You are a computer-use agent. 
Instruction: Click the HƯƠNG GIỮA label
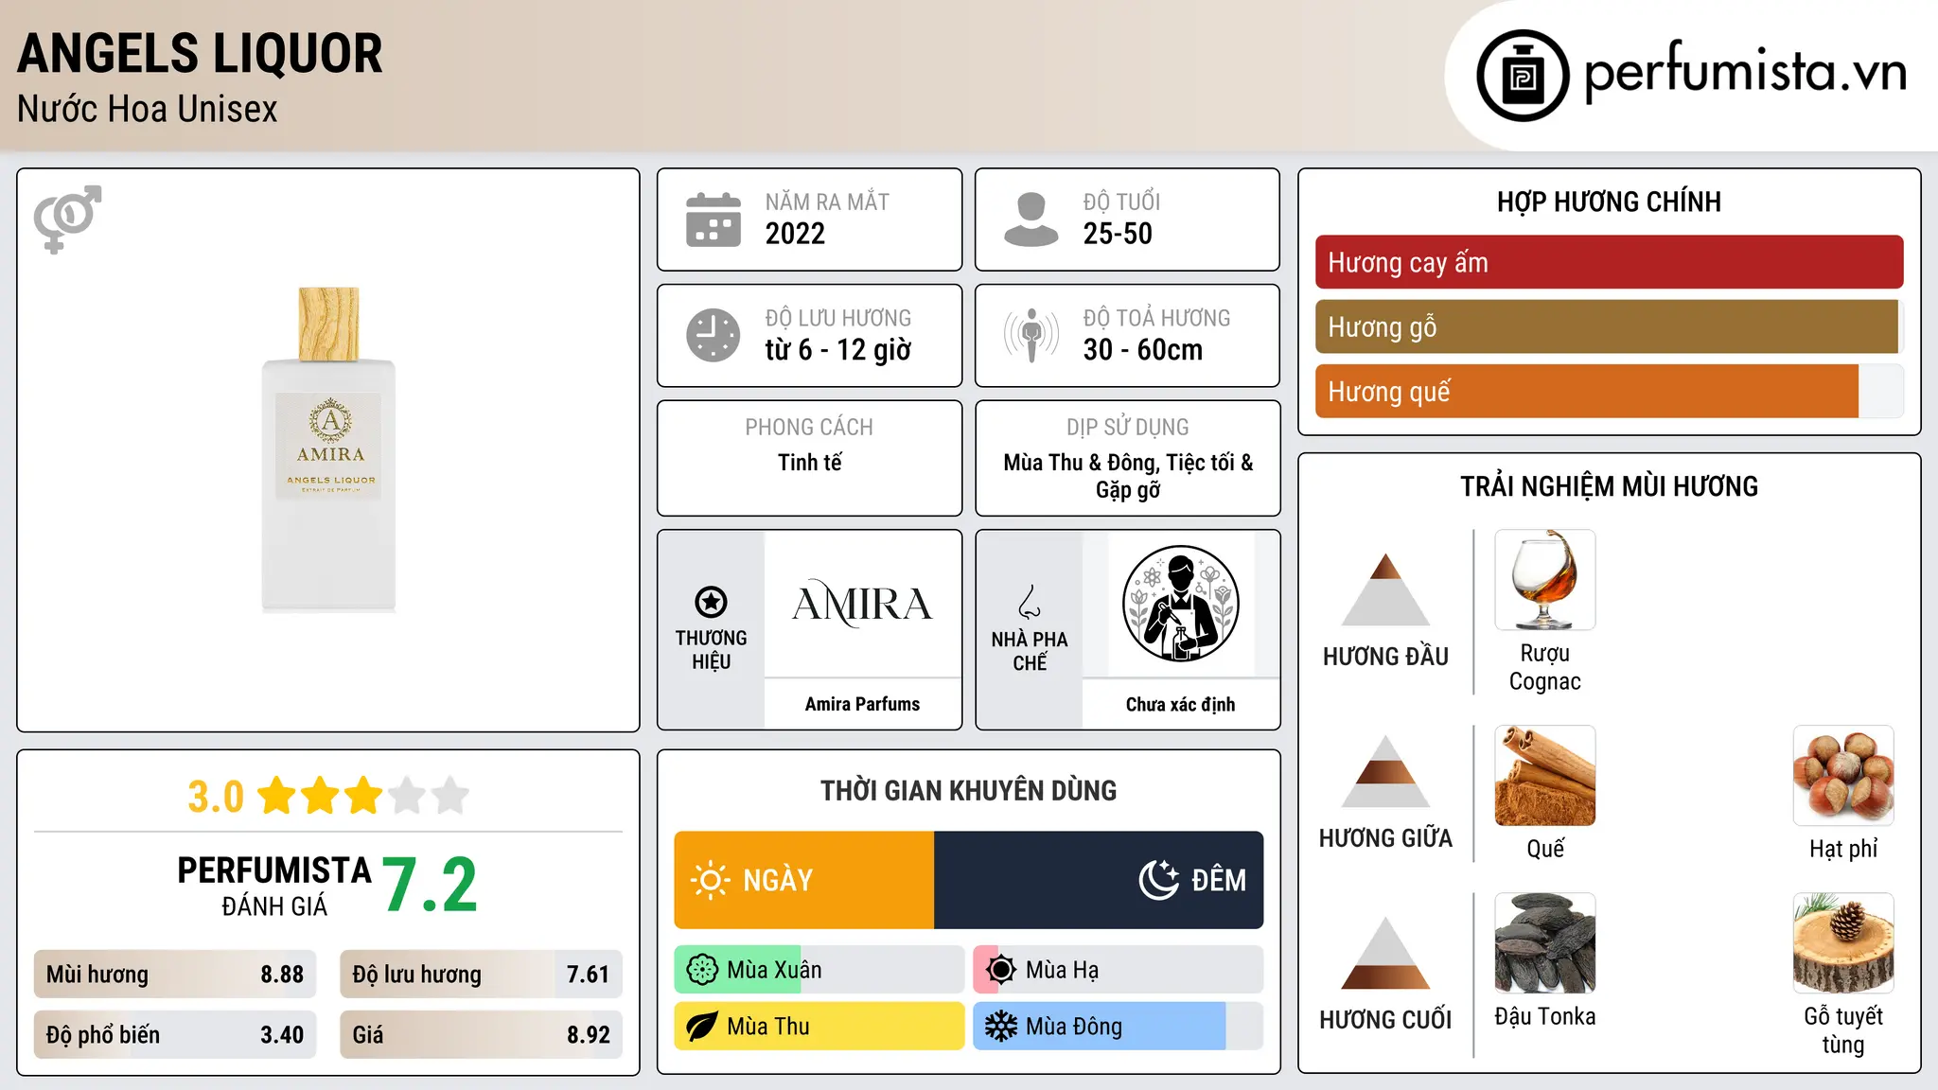tap(1385, 838)
